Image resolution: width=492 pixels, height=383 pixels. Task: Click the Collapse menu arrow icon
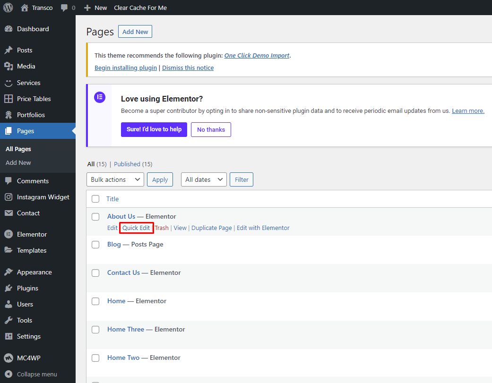(x=9, y=374)
